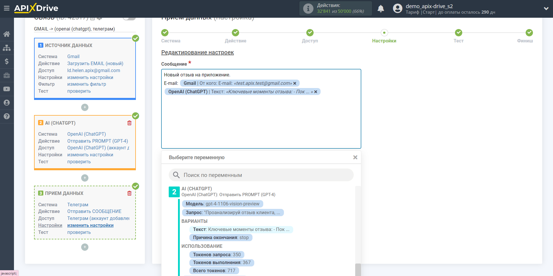This screenshot has height=276, width=553.
Task: Open the connections sitemap sidebar icon
Action: (x=7, y=48)
